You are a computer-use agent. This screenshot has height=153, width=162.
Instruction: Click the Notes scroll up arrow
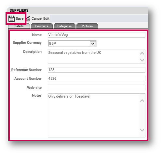coord(142,101)
